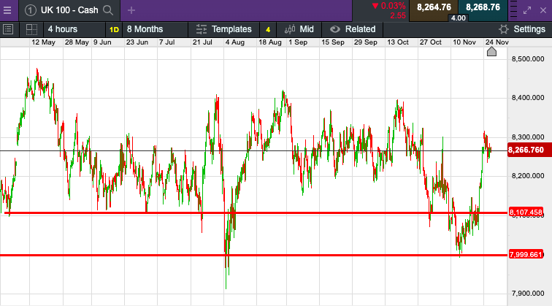Click the 1 Sep date label
Viewport: 552px width, 306px height.
point(298,42)
